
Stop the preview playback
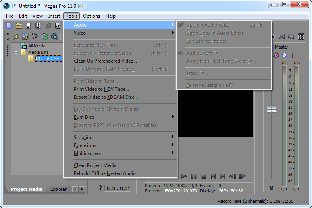click(204, 176)
